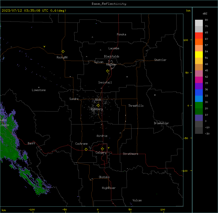Click the Innisfail label

(105, 82)
